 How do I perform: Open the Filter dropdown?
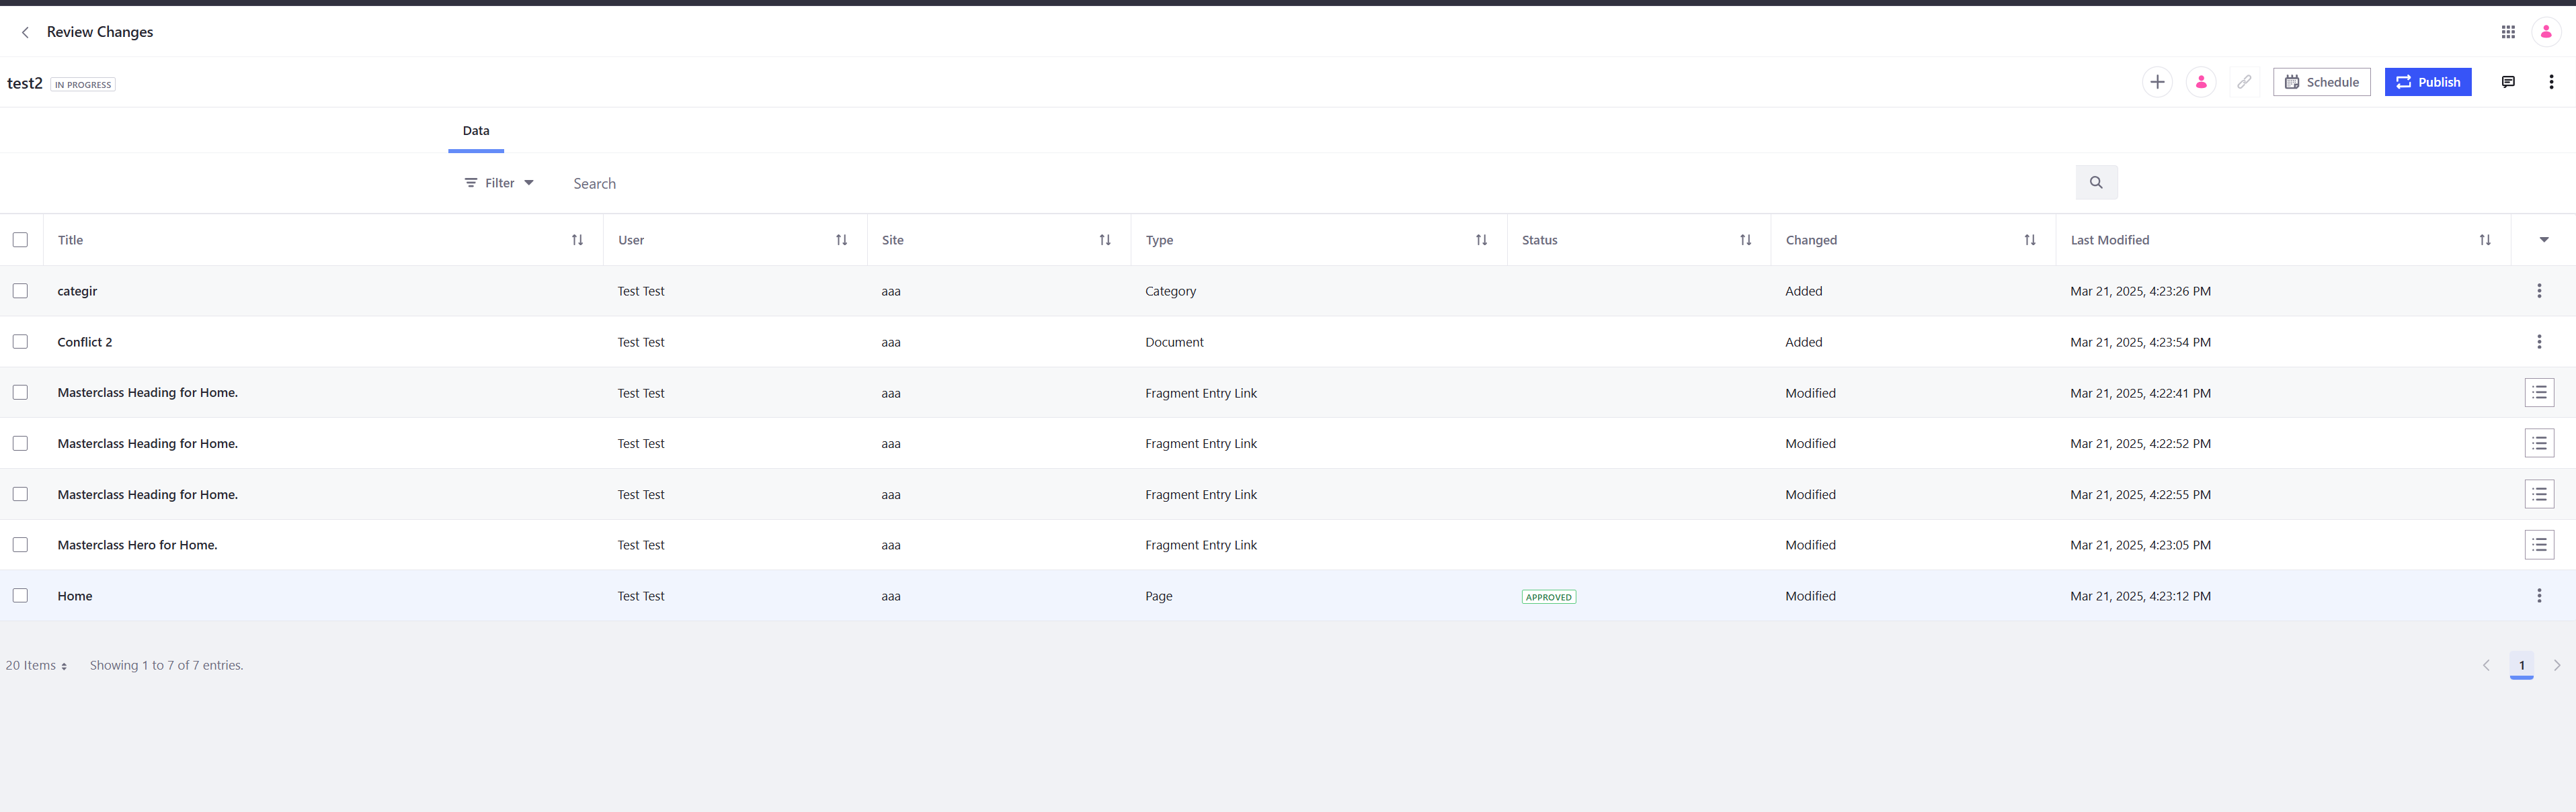pos(499,183)
